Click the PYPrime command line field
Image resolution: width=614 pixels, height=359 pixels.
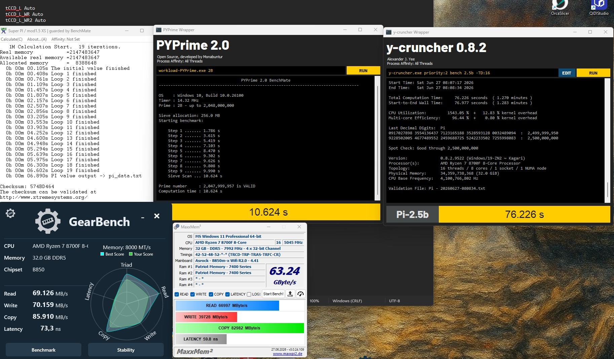(x=251, y=71)
